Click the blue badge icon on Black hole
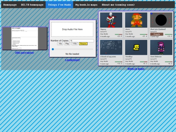This screenshot has height=132, width=176. point(152,14)
